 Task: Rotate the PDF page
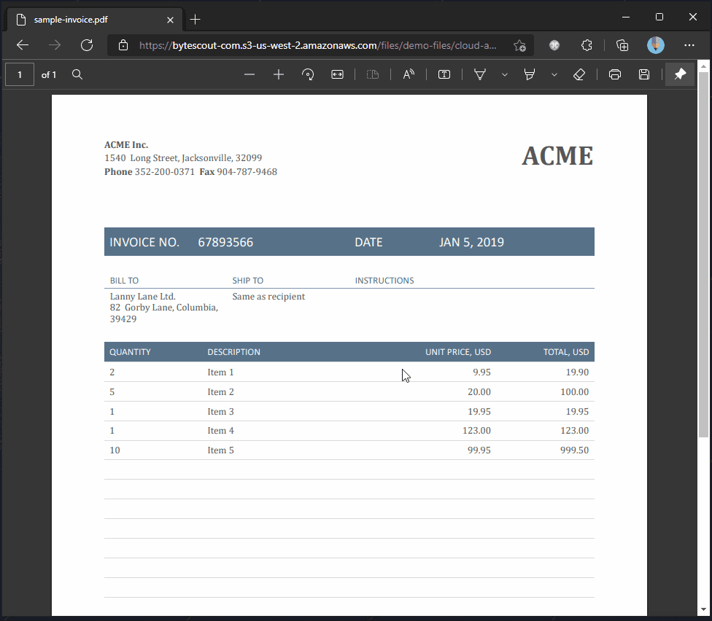point(308,74)
